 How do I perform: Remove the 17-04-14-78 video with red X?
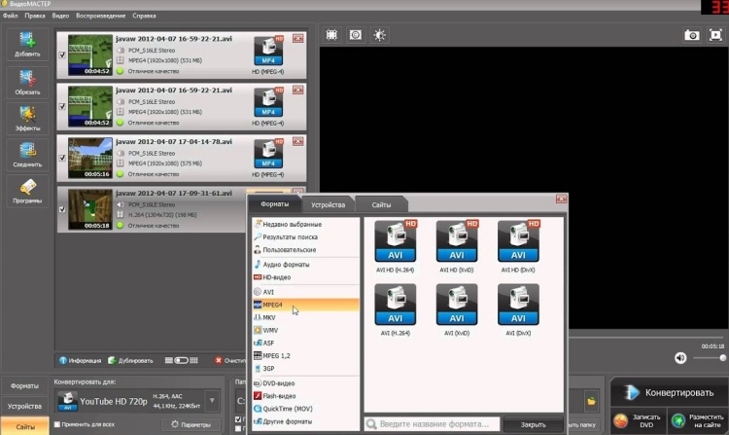(298, 141)
